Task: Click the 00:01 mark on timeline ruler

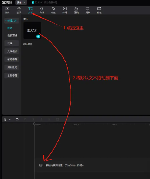Action: click(x=75, y=125)
